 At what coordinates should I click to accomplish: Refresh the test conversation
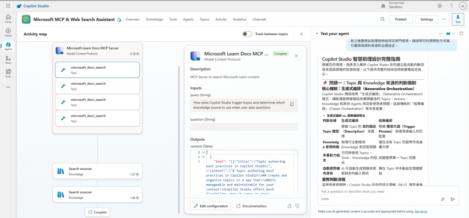tap(461, 33)
